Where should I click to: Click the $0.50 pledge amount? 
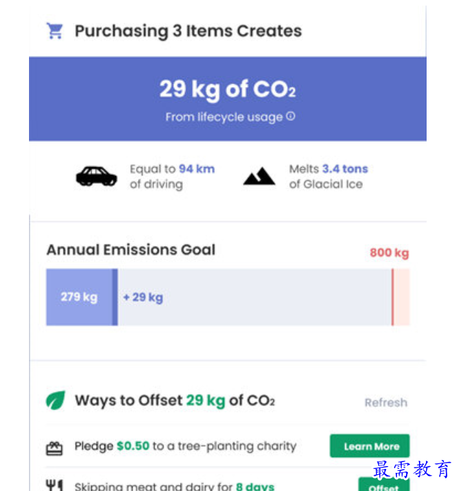pyautogui.click(x=133, y=446)
